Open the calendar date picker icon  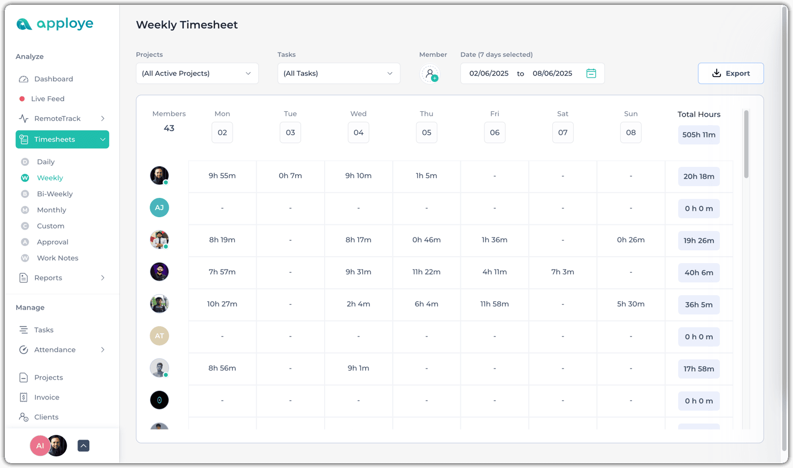591,73
